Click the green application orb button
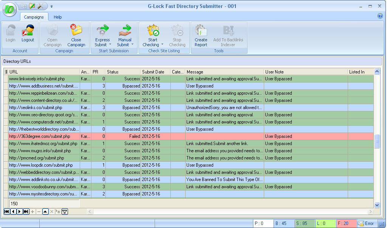Viewport: 387px width, 228px height. tap(9, 10)
